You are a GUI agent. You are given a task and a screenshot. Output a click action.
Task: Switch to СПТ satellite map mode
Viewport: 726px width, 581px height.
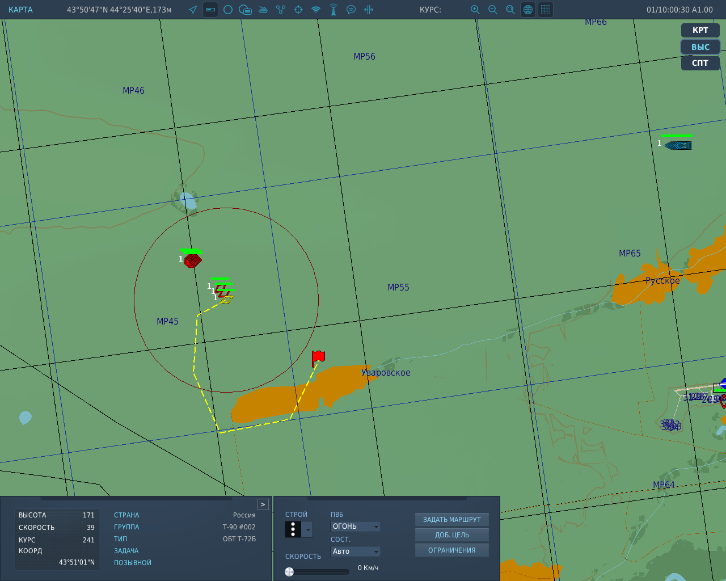[x=700, y=63]
